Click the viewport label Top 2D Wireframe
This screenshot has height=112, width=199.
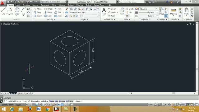click(x=10, y=24)
